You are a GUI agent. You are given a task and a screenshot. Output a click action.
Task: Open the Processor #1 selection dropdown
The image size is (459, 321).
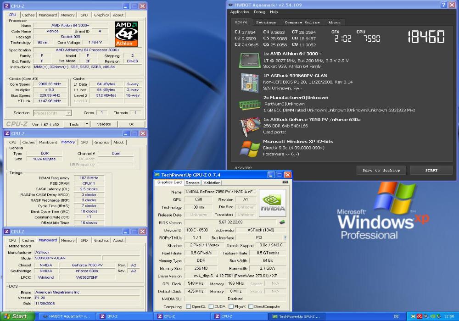(52, 113)
